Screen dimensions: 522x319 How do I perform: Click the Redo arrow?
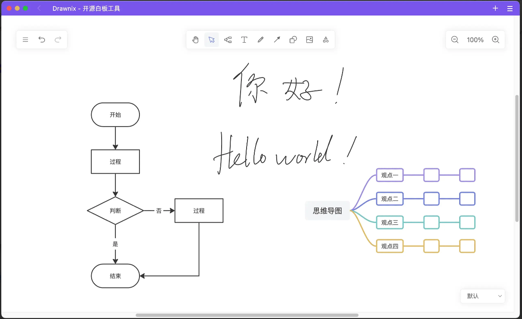pos(58,40)
